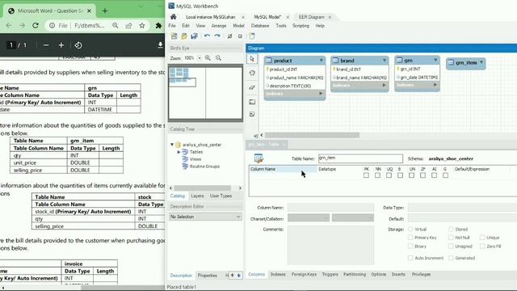The height and width of the screenshot is (291, 517).
Task: Switch to the Foreign Keys tab
Action: [x=304, y=274]
